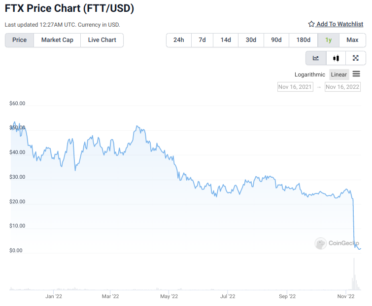
Task: Open the end date Nov 16, 2022 field
Action: click(x=342, y=87)
